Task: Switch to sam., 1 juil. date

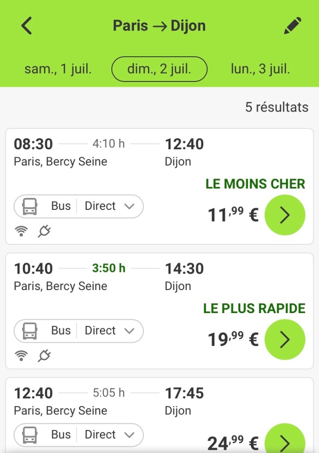Action: pyautogui.click(x=58, y=70)
